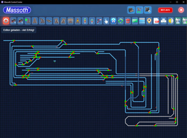Viewport: 187px width, 138px height.
Task: Export the layout with PDF icon
Action: point(156,21)
